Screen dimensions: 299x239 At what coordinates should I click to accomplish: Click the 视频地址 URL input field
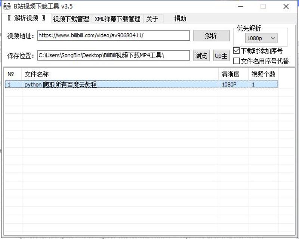tap(114, 35)
